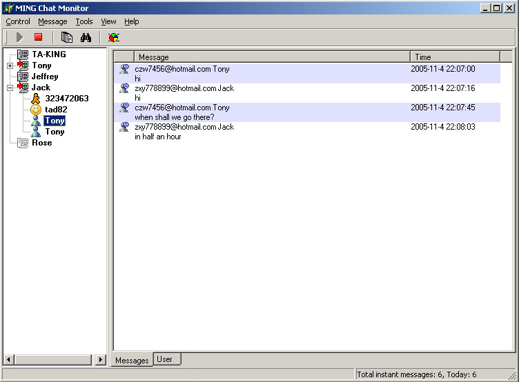Click 'zxy778899@hotmail.com Jack' at 22:07:16

184,88
